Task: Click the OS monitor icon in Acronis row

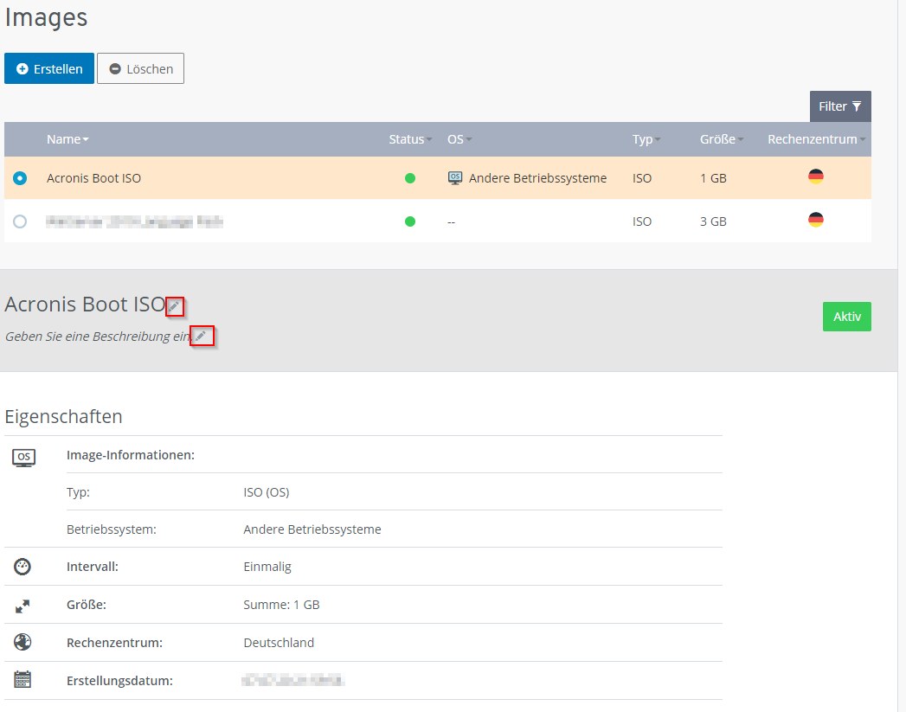Action: pyautogui.click(x=455, y=178)
